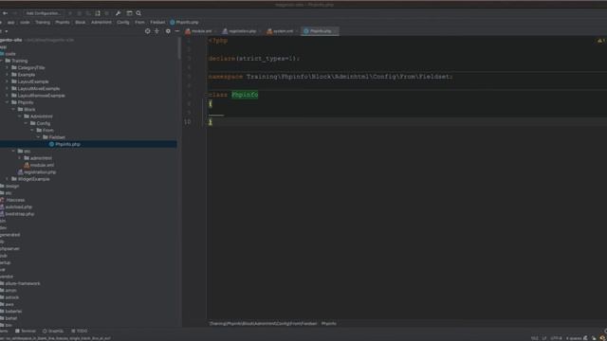Collapse the Training folder in project tree
Image resolution: width=607 pixels, height=341 pixels.
[x=2, y=61]
